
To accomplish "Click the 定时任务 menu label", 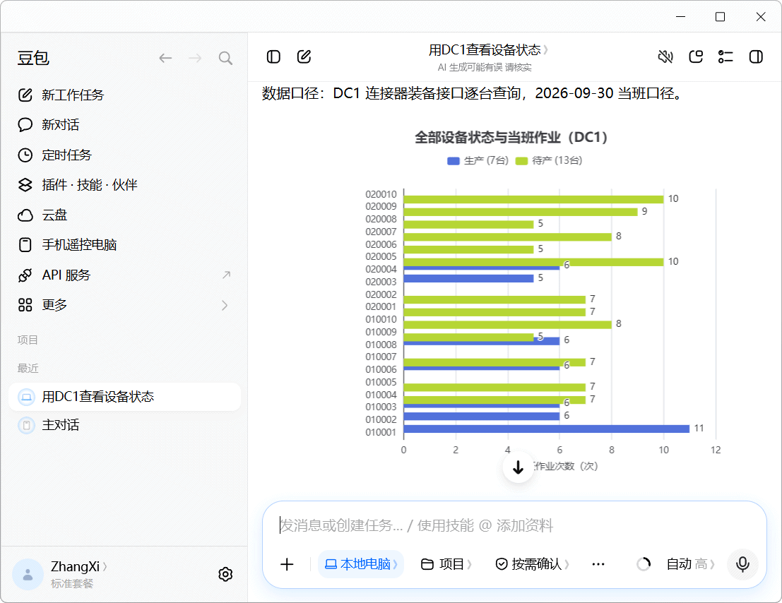I will pyautogui.click(x=67, y=155).
